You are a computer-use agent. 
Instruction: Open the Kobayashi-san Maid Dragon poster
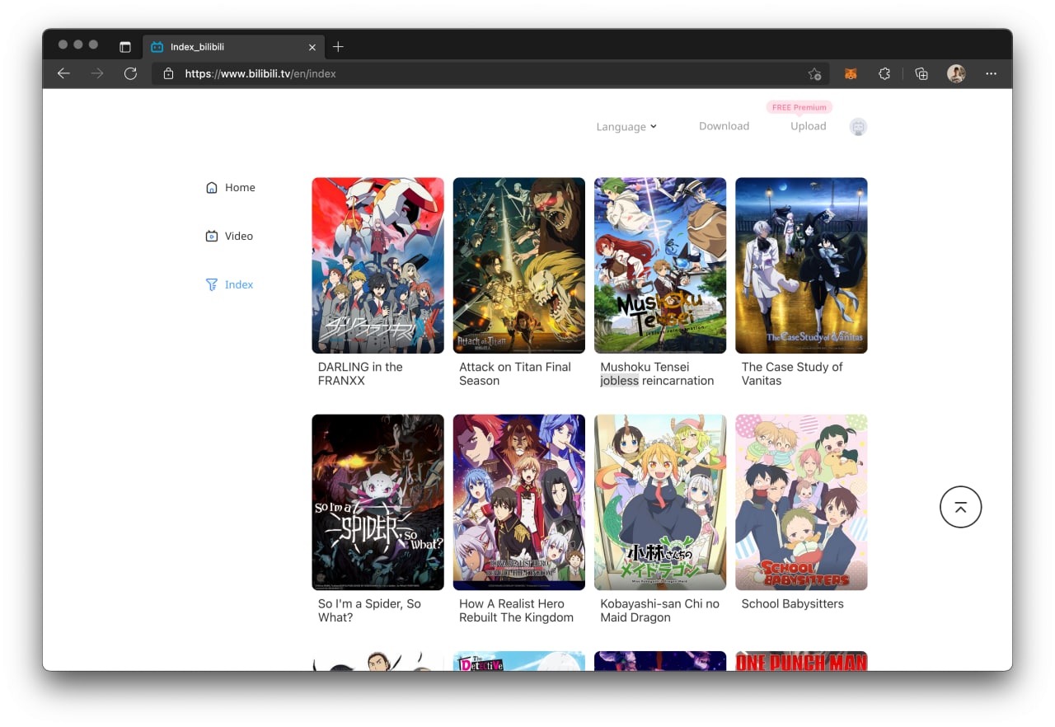click(660, 502)
